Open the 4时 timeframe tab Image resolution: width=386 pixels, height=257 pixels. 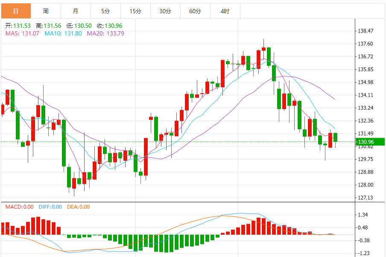225,11
